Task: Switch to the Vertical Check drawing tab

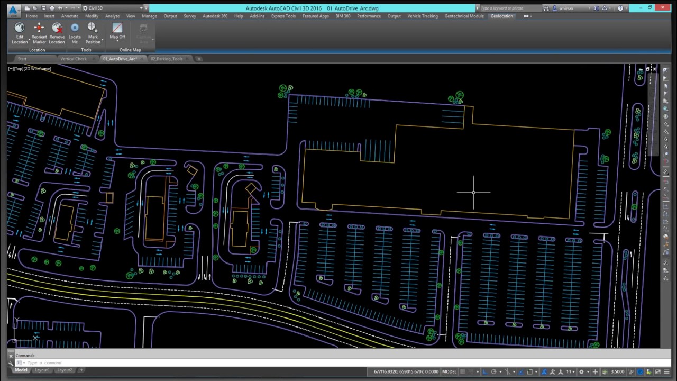Action: 73,59
